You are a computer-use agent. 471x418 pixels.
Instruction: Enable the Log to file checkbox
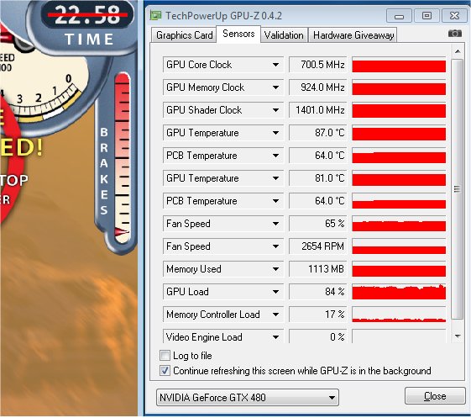pos(165,356)
